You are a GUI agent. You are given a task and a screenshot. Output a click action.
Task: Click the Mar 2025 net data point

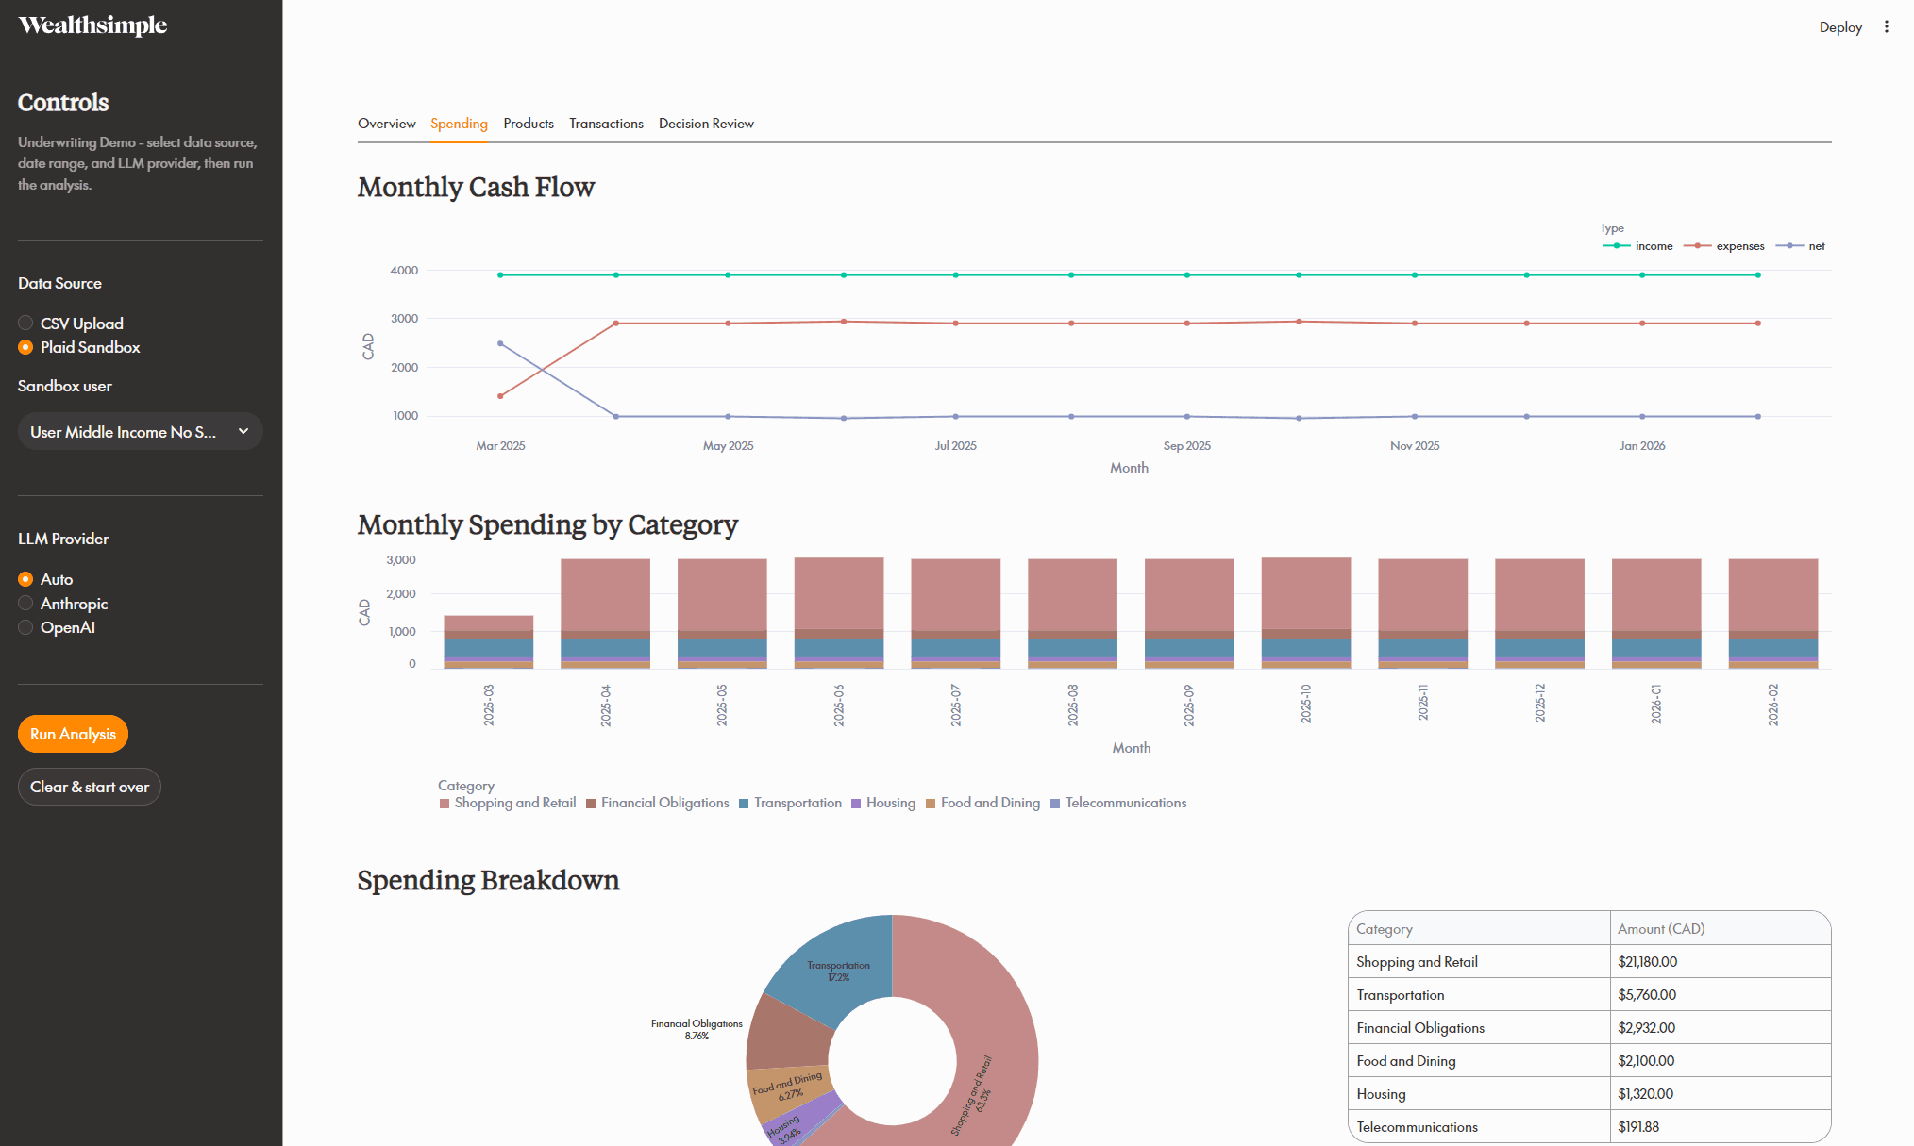[x=500, y=343]
